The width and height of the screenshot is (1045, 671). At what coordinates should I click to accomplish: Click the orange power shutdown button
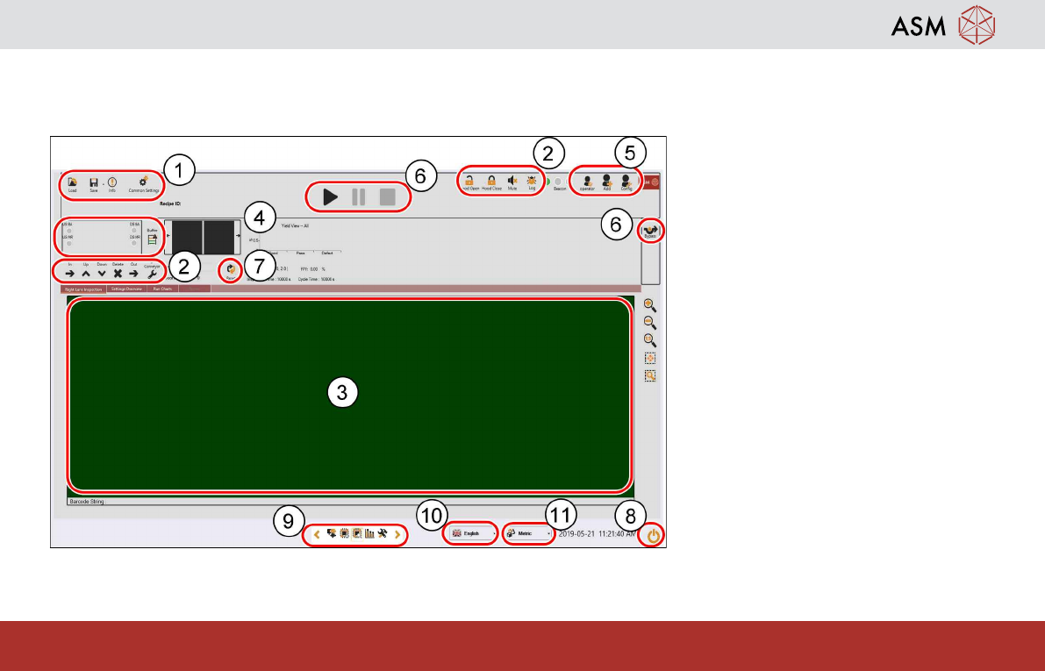point(653,535)
